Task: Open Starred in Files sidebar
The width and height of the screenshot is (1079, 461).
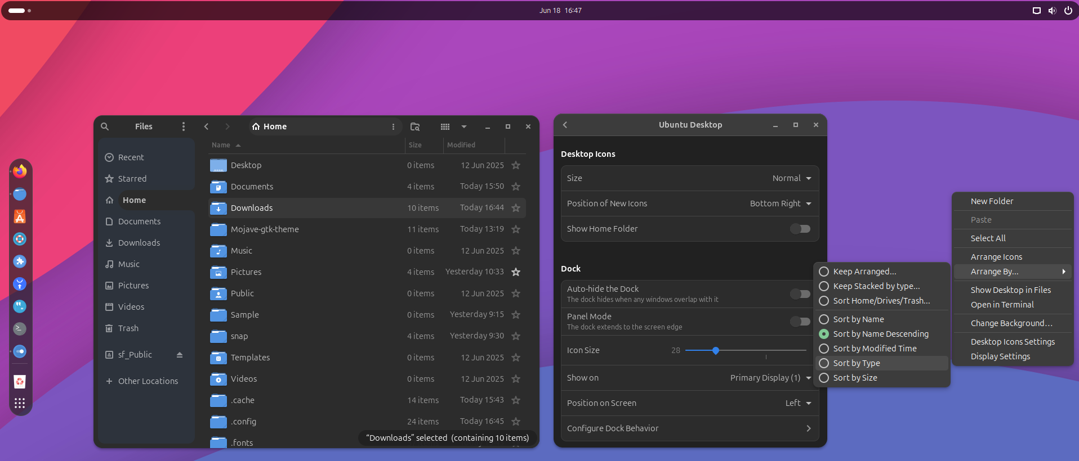Action: click(x=146, y=179)
